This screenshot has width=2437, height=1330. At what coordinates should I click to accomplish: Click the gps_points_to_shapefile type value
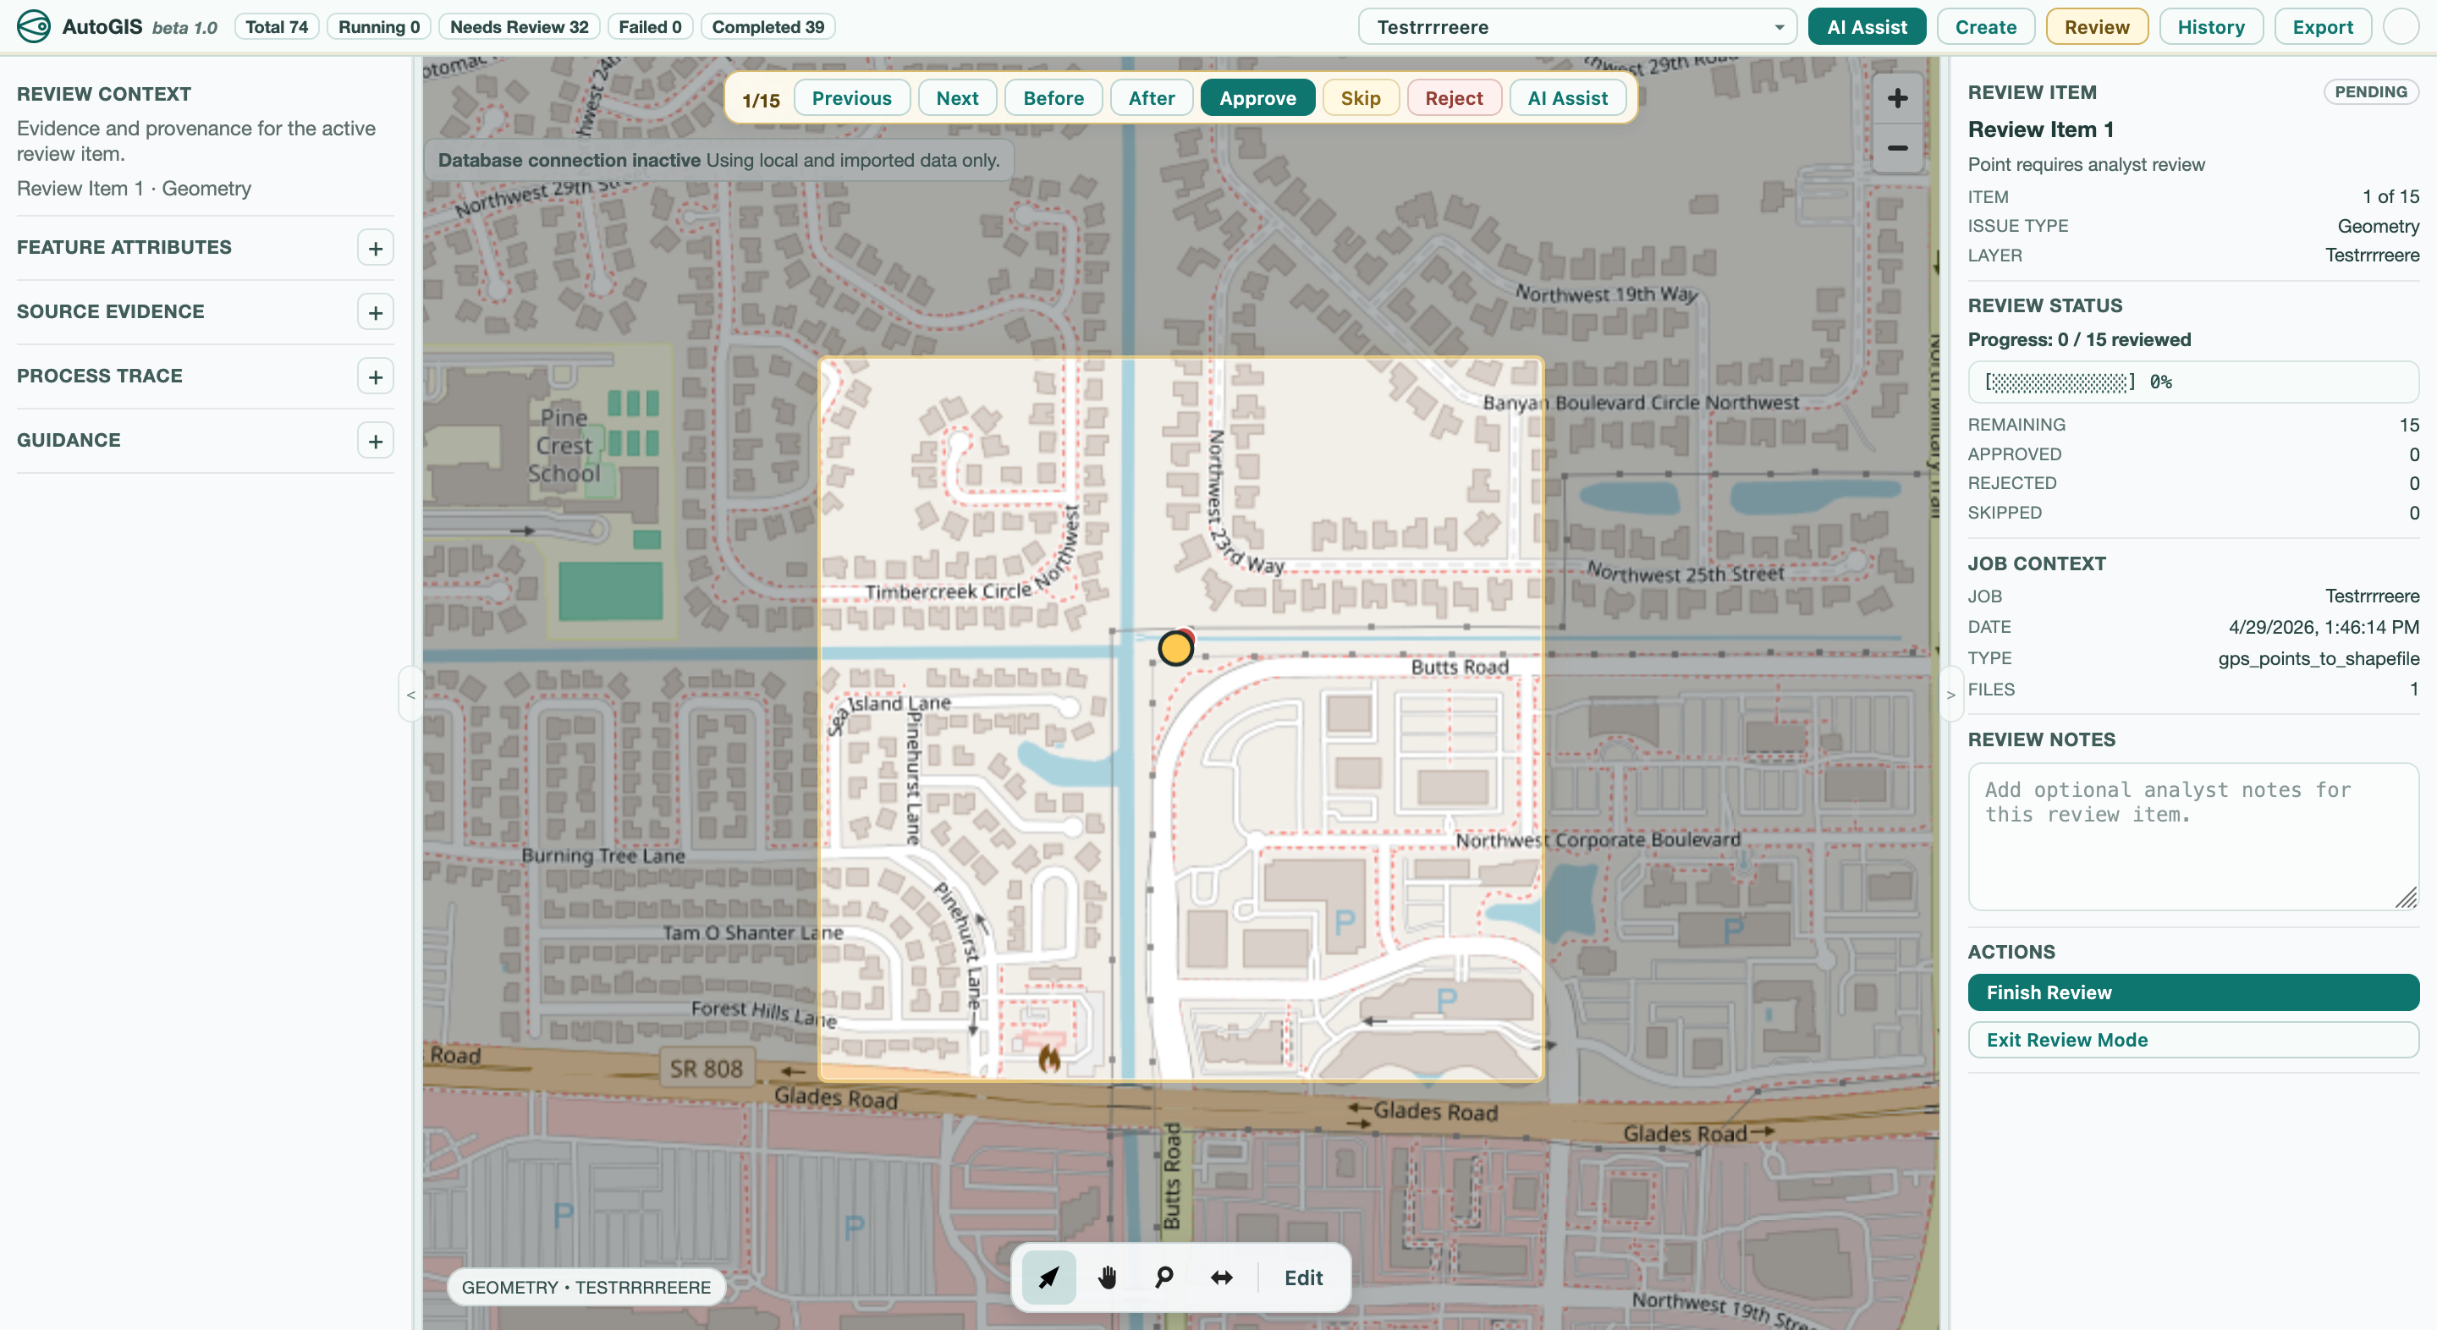(x=2318, y=658)
